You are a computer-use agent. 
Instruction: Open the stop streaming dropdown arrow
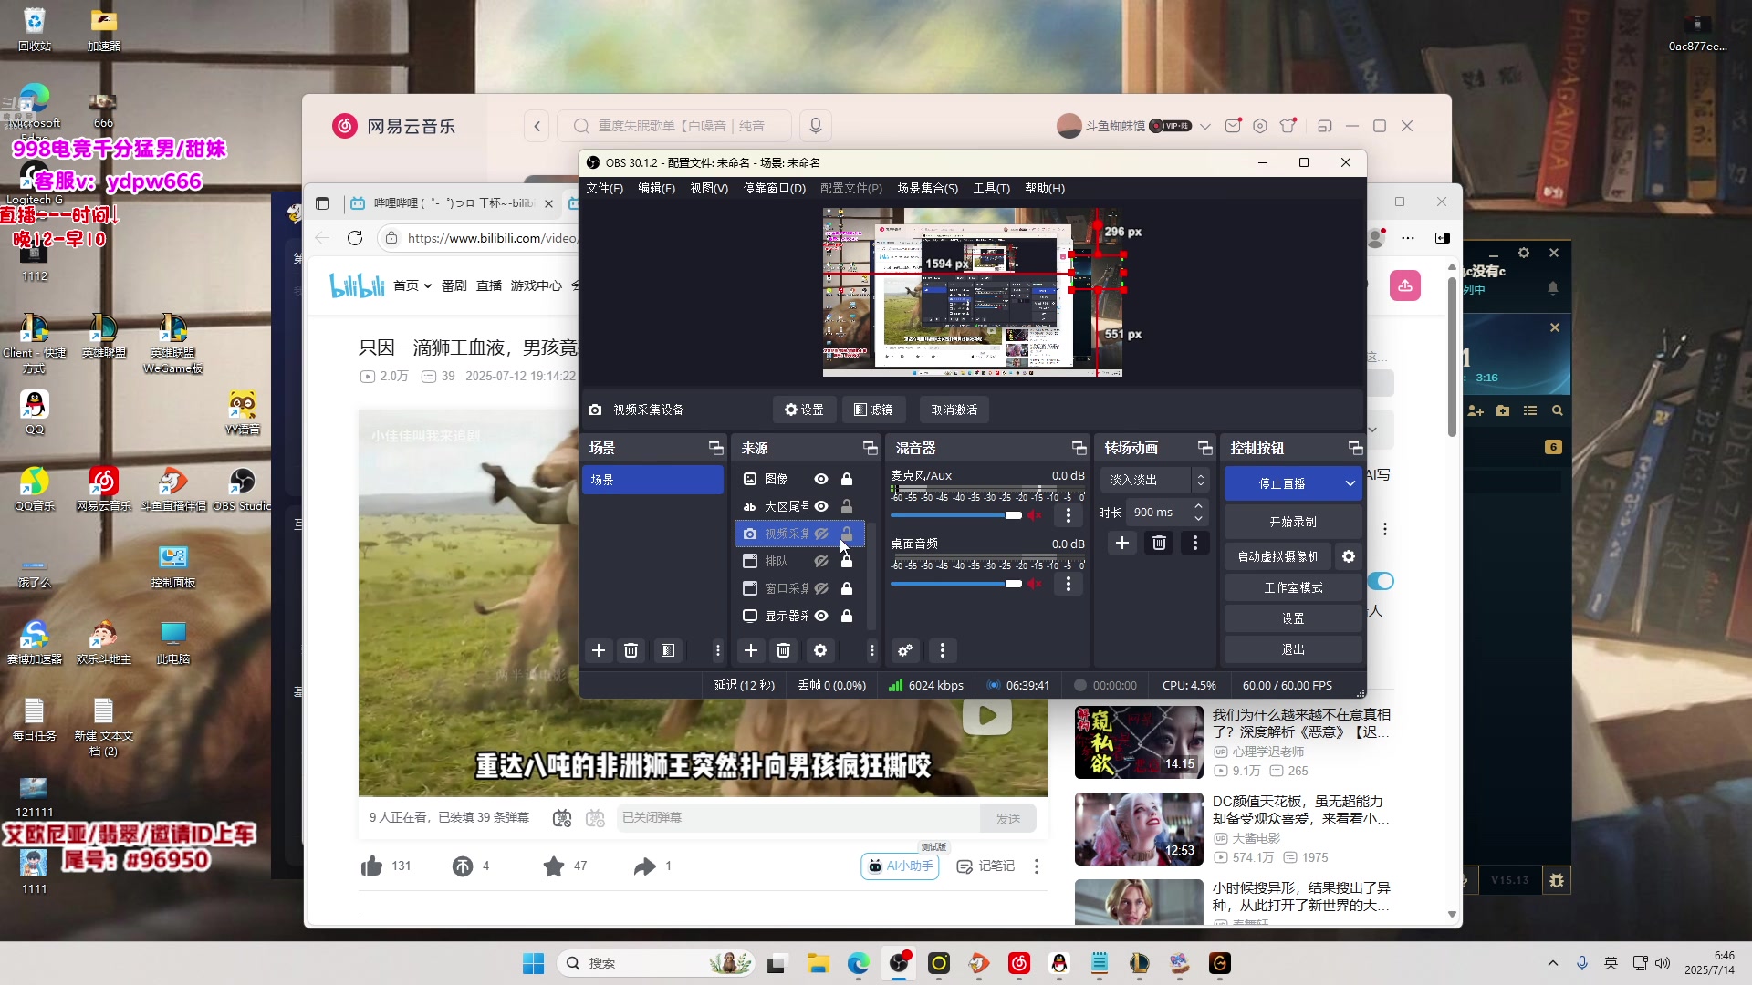click(x=1350, y=483)
